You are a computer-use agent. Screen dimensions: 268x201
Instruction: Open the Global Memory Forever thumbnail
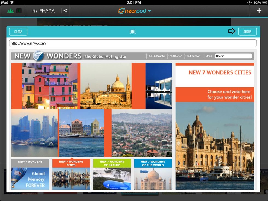click(30, 179)
